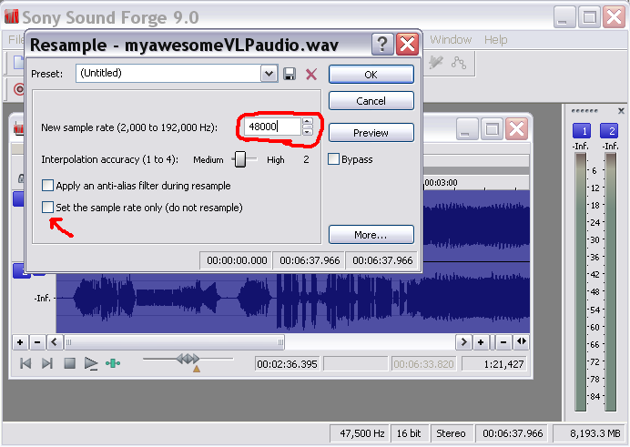Screen dimensions: 630x447
Task: Click the Cancel button
Action: tap(371, 101)
